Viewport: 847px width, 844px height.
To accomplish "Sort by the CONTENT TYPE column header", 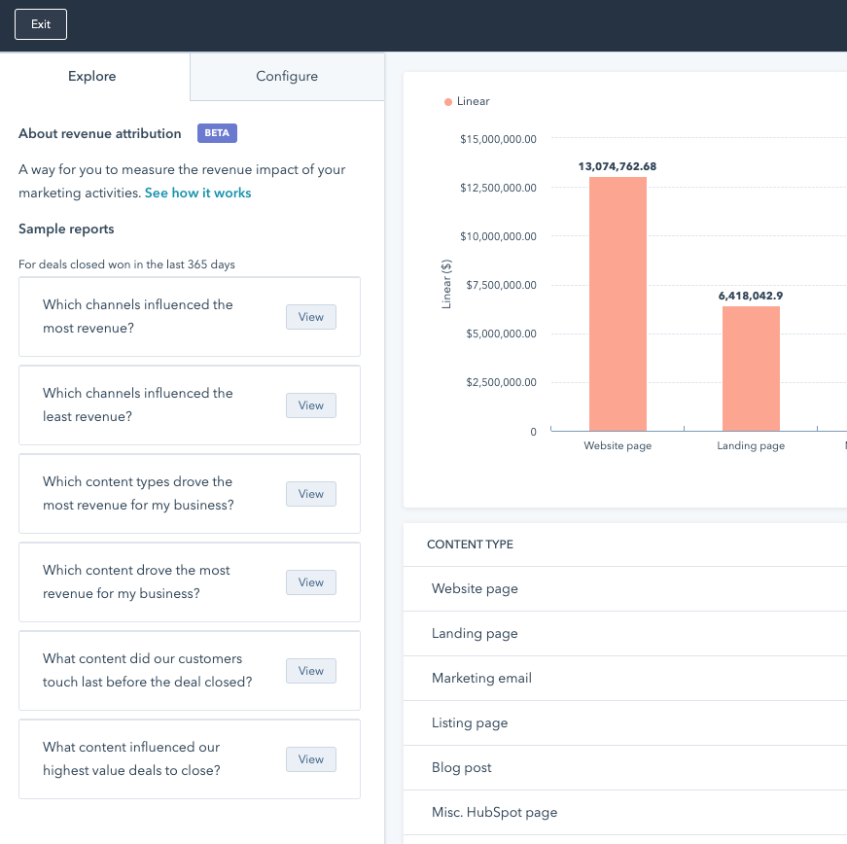I will [470, 545].
